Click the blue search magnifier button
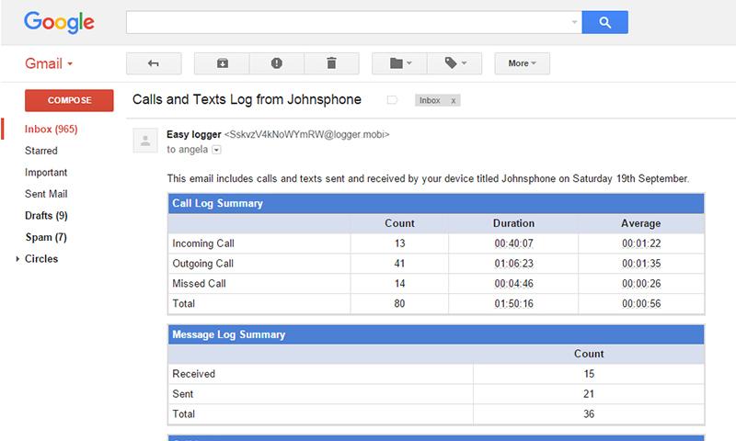 [604, 22]
